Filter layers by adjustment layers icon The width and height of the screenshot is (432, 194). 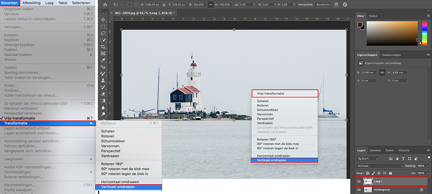(397, 159)
